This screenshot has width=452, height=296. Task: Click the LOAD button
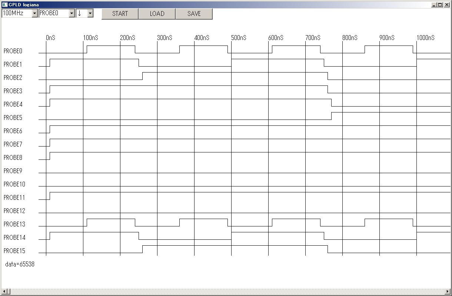(x=157, y=14)
